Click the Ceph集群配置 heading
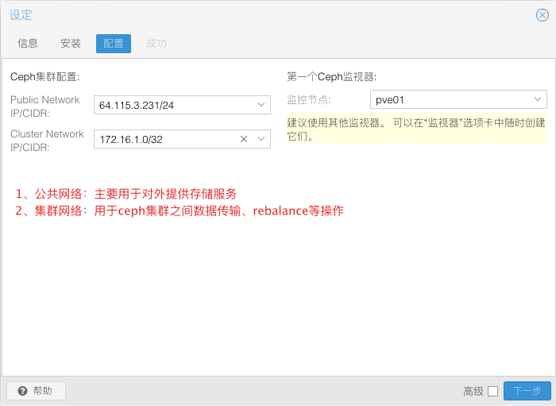This screenshot has height=406, width=556. [45, 76]
